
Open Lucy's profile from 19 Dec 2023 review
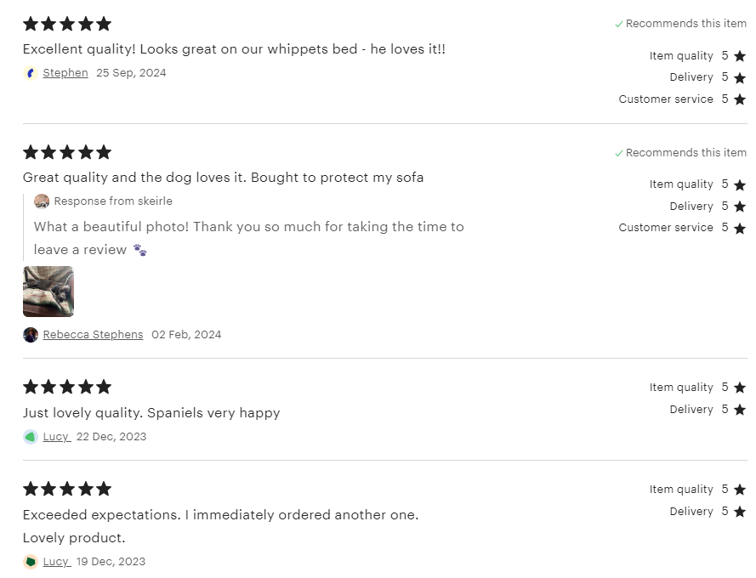pos(57,562)
